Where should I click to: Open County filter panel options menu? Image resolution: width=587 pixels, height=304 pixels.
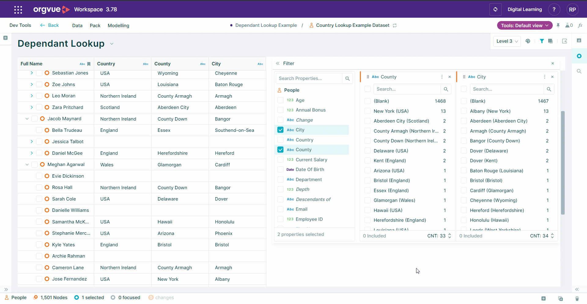click(442, 77)
